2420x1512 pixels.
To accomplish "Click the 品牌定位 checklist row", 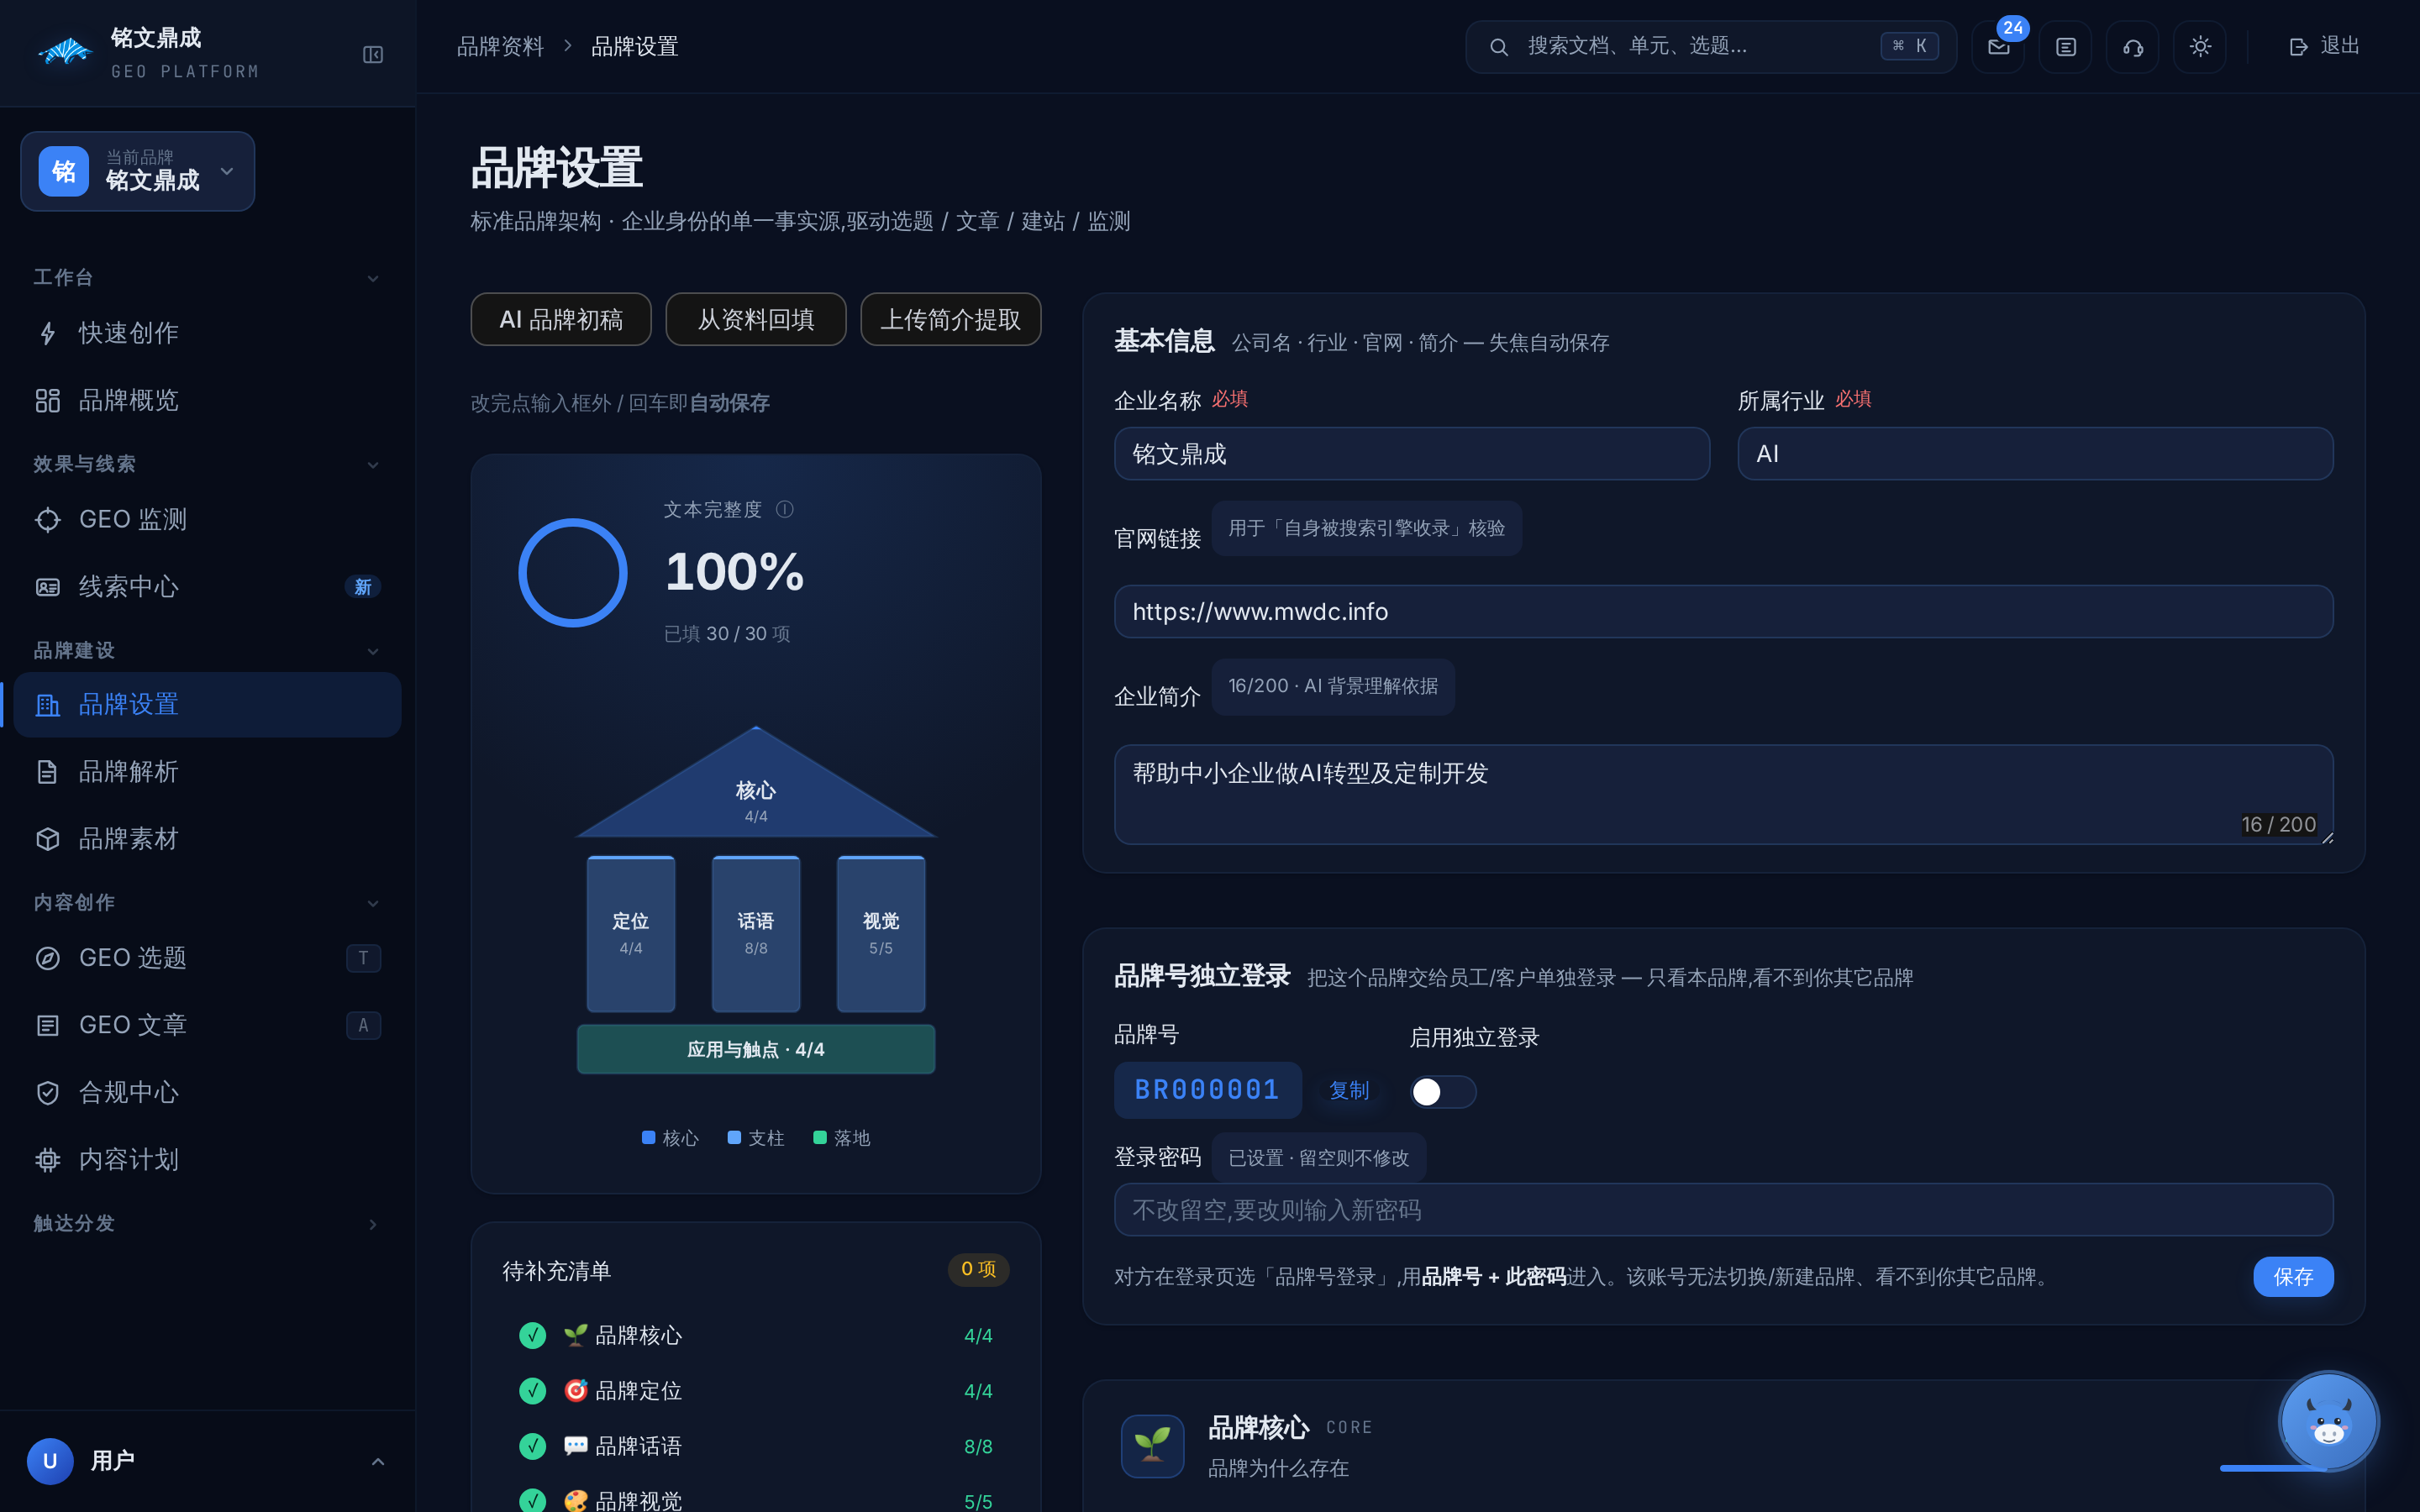I will click(755, 1391).
